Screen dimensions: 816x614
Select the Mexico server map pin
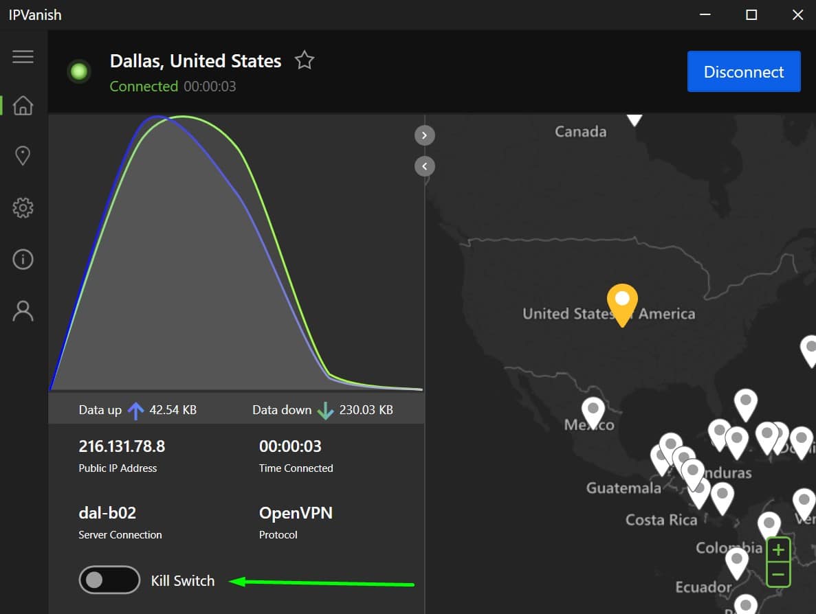593,413
